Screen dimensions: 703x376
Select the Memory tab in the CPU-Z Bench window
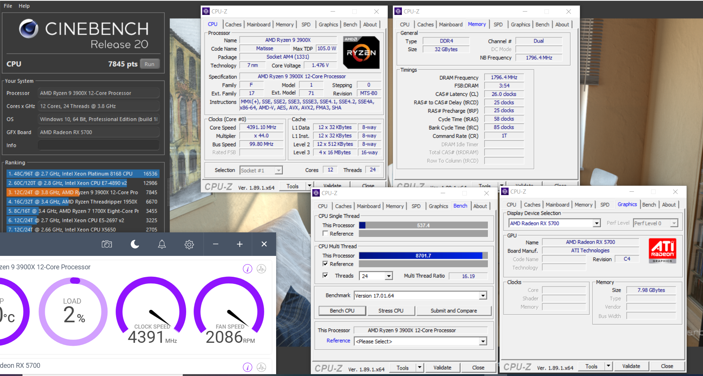click(395, 206)
